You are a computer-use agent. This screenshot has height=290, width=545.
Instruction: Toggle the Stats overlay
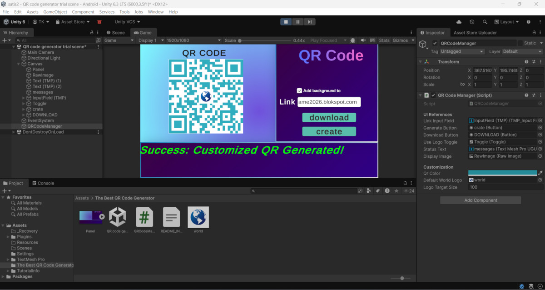click(x=384, y=40)
